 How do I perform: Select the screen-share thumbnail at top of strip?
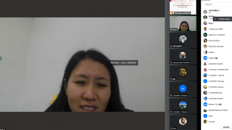183,7
